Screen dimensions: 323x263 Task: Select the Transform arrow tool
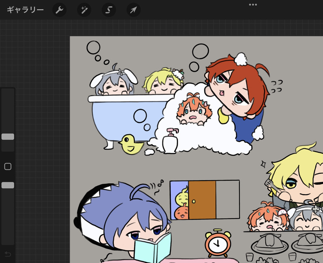[x=134, y=10]
